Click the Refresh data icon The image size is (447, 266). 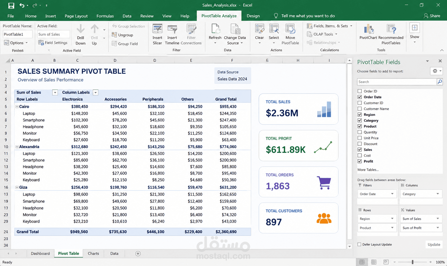pyautogui.click(x=215, y=29)
